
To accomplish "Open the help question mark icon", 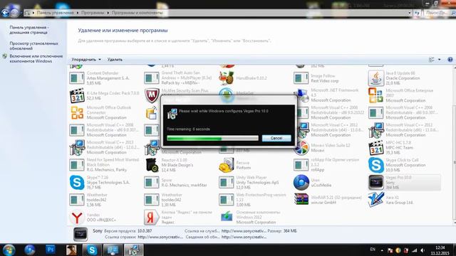I will (x=450, y=60).
